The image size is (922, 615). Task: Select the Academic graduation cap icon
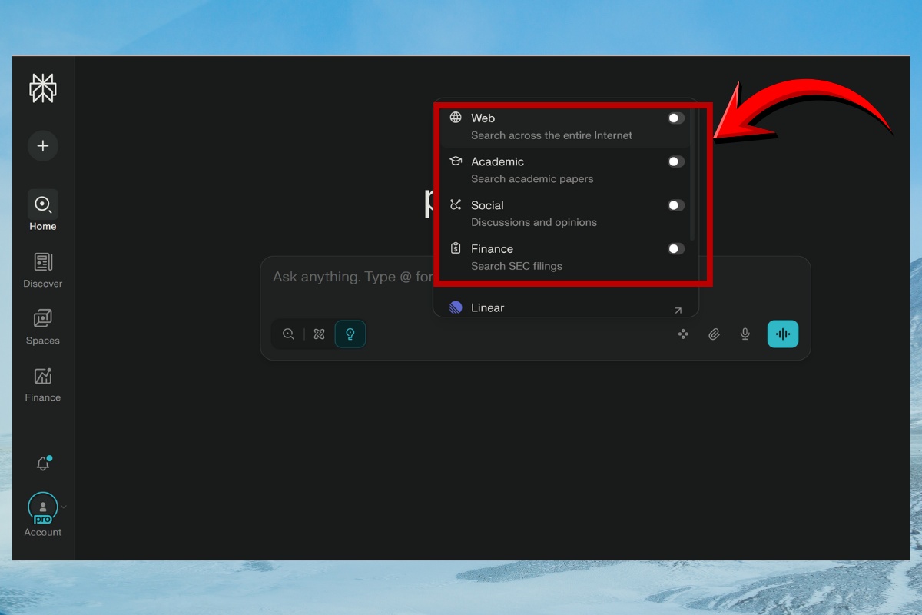pos(456,161)
